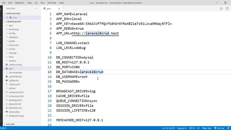
Task: Click the .editorconfig gear file icon
Action: (6, 65)
